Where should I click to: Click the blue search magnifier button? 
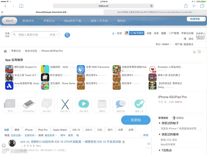click(x=67, y=35)
